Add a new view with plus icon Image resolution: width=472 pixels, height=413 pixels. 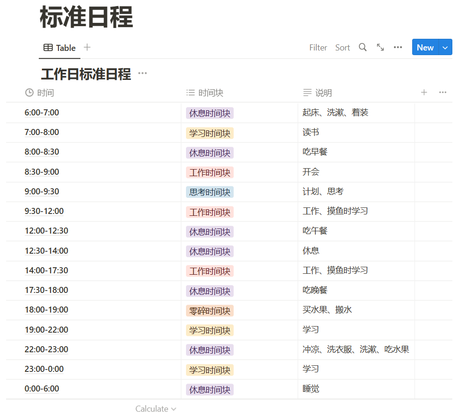click(87, 47)
